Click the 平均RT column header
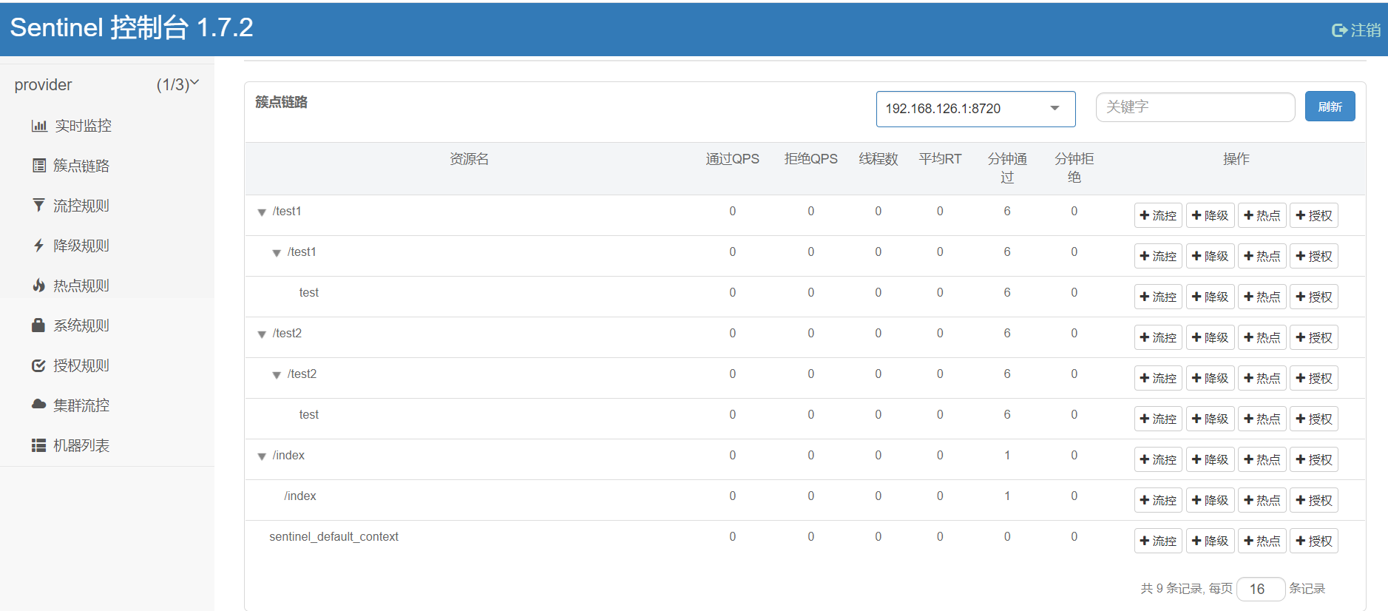 click(940, 159)
